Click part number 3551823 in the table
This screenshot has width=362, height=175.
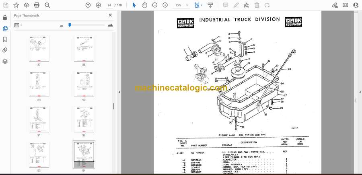tap(196, 165)
